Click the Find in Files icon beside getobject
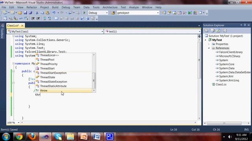Viewport: 252px width, 141px height. 113,13
